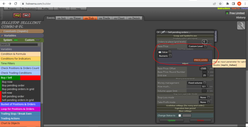Open the browser share icon
Viewport: 248px width, 127px height.
(214, 4)
